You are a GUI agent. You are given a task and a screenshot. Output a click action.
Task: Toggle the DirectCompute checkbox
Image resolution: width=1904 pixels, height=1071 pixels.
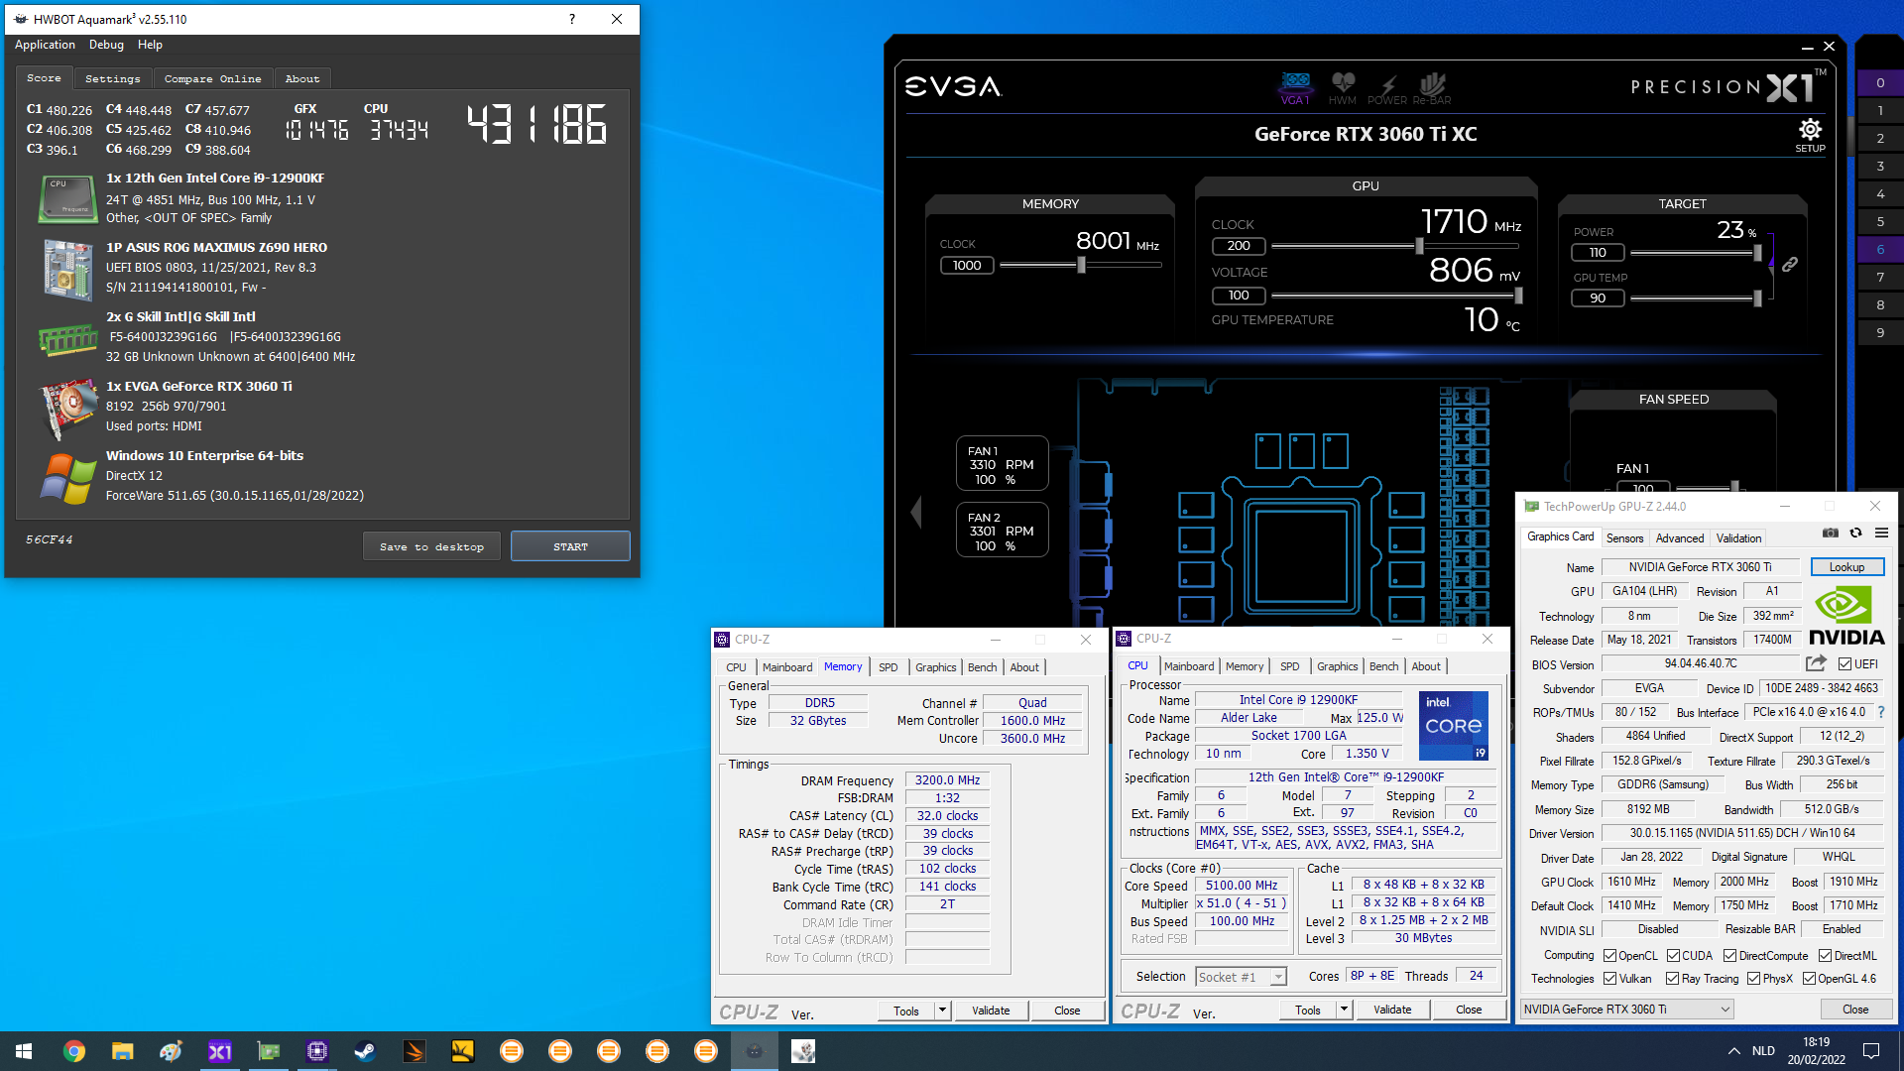(1730, 956)
